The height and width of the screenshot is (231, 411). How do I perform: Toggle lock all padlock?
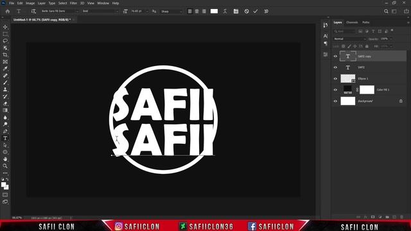367,46
